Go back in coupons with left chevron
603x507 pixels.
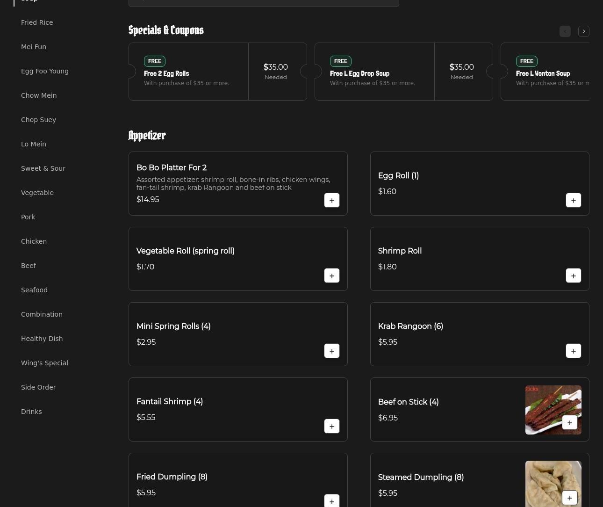click(565, 31)
